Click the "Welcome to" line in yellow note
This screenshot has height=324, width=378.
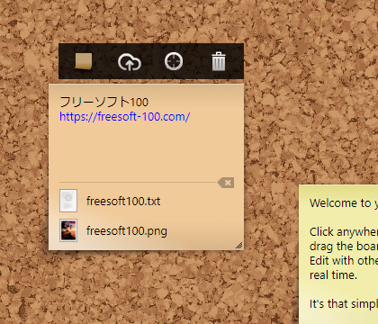pyautogui.click(x=344, y=203)
